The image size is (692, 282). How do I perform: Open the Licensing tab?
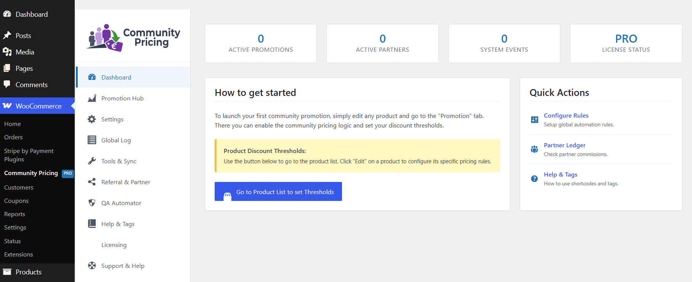[133, 245]
